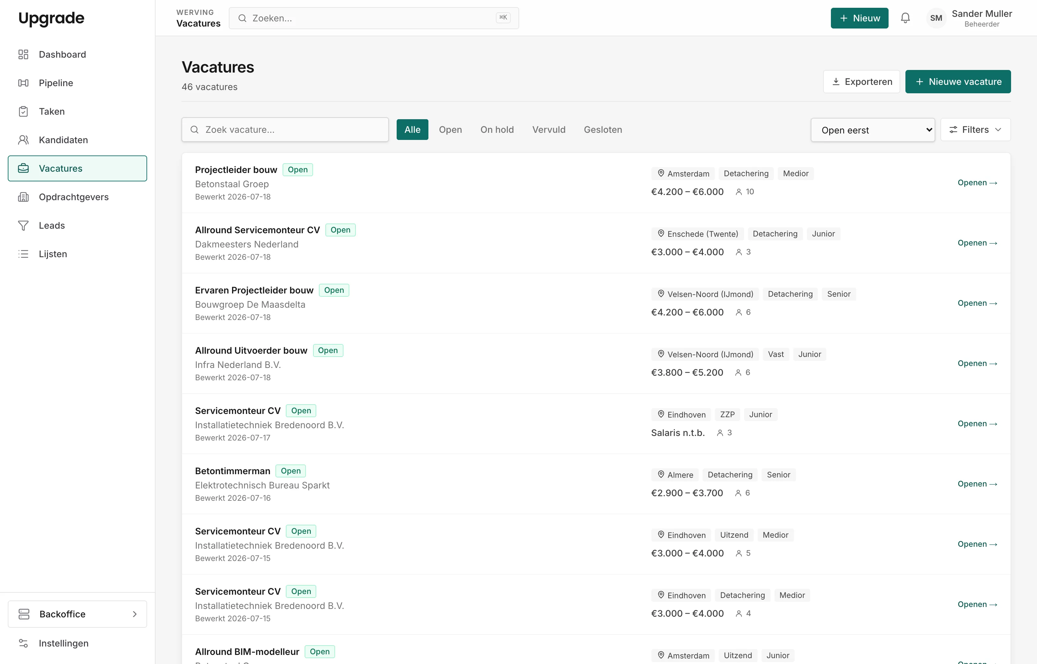
Task: Click the Exporteren button
Action: [861, 82]
